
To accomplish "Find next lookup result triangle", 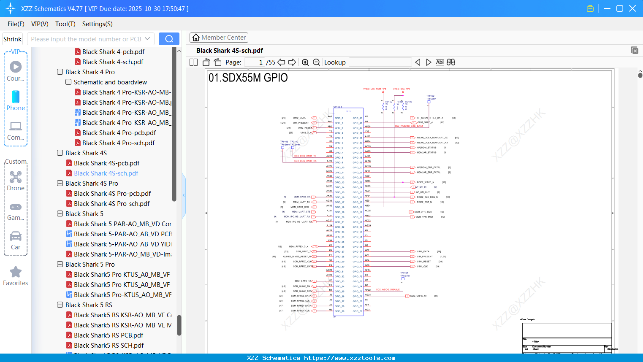I will click(x=429, y=62).
